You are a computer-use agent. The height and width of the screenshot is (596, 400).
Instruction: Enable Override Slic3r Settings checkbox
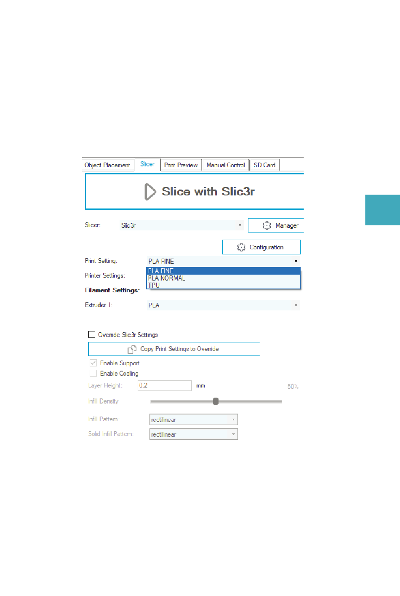pyautogui.click(x=92, y=335)
